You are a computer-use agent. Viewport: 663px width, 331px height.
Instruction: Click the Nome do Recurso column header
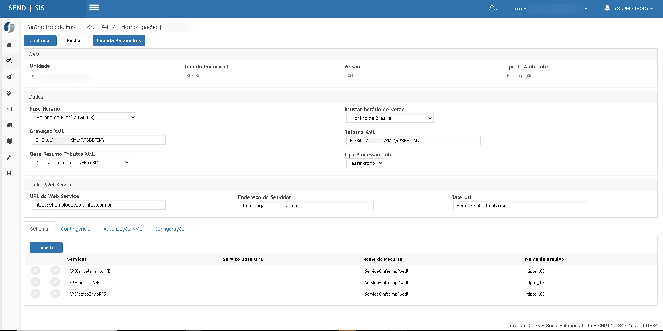[382, 259]
